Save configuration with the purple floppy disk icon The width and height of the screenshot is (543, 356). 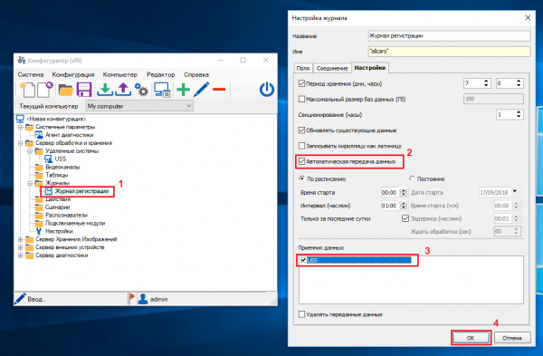tap(84, 90)
